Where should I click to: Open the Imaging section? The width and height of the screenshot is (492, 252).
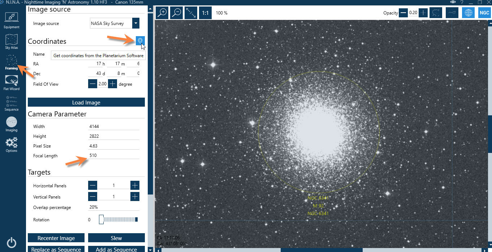(x=12, y=123)
